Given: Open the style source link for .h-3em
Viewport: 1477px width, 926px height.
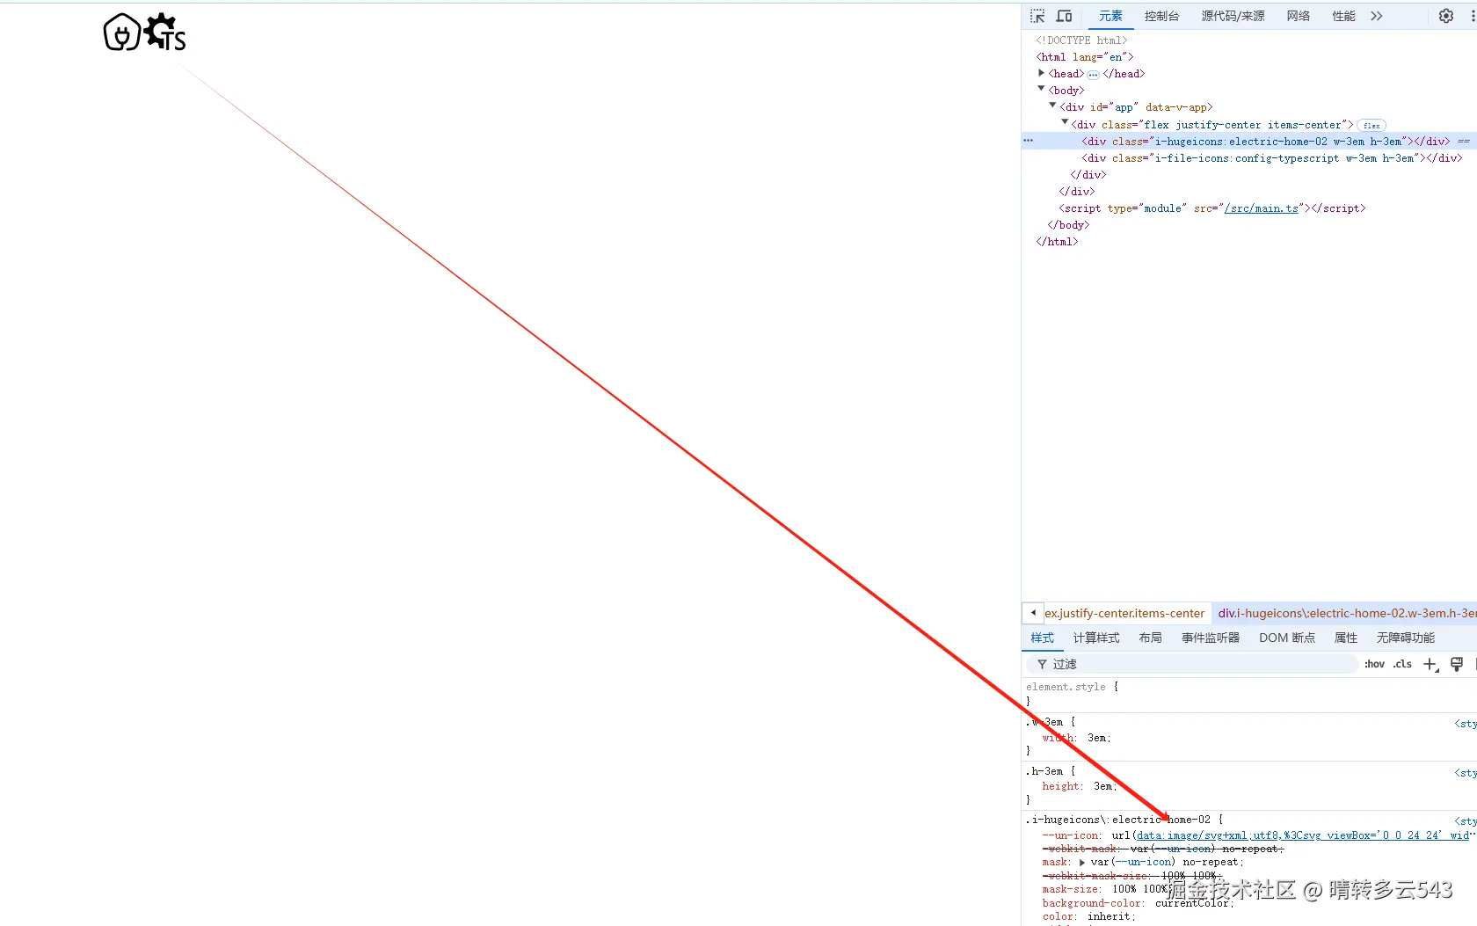Looking at the screenshot, I should tap(1465, 773).
